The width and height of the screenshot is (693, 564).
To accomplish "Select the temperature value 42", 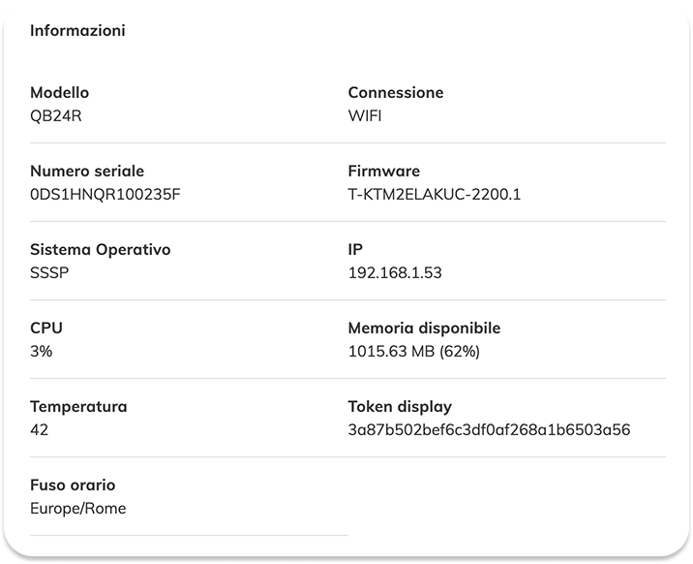I will pyautogui.click(x=40, y=429).
